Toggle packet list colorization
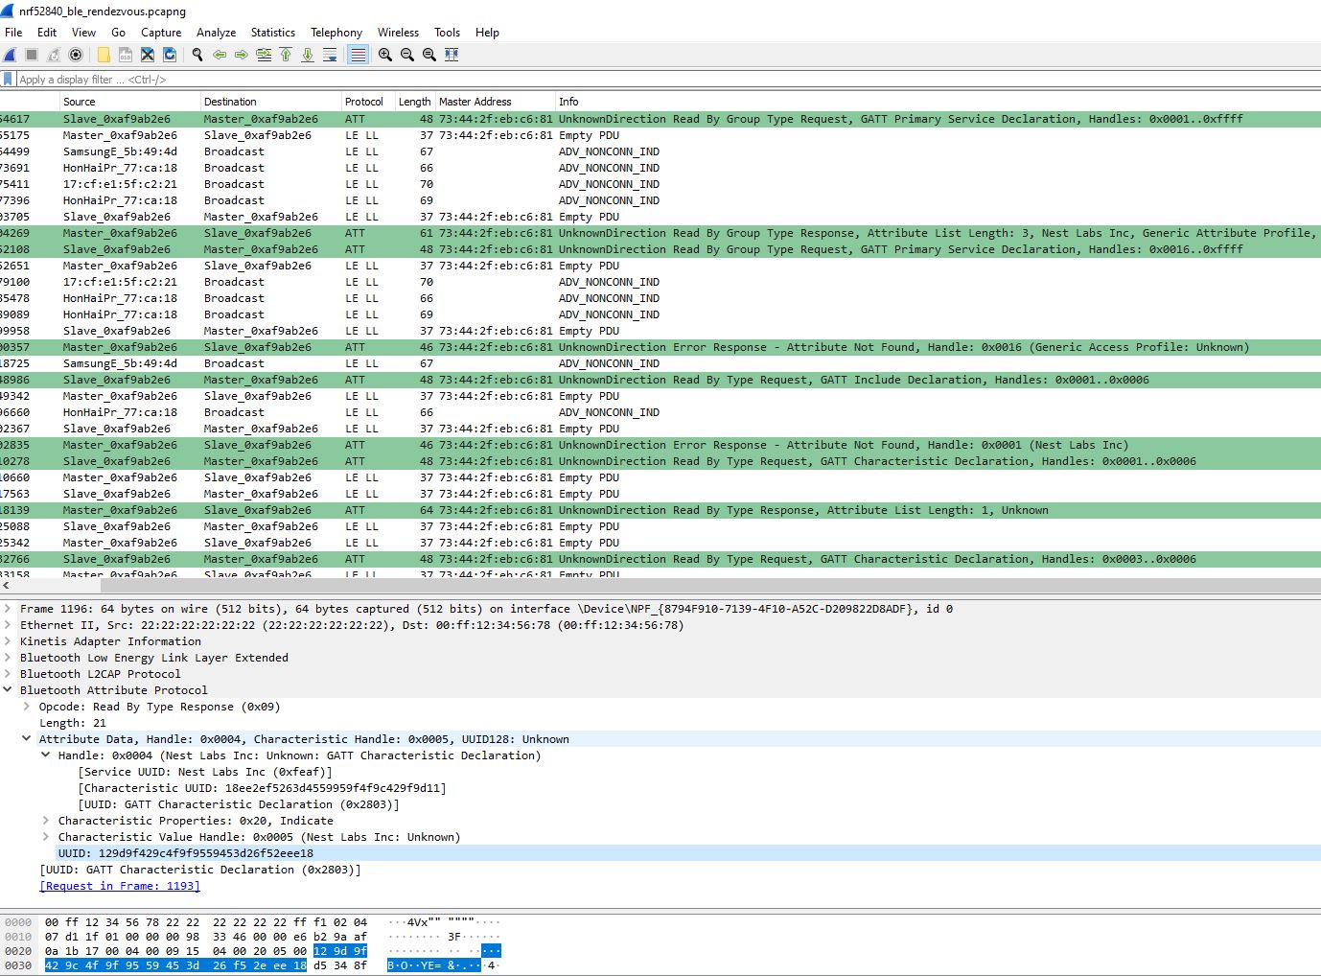Screen dimensions: 1321x976 coord(357,55)
